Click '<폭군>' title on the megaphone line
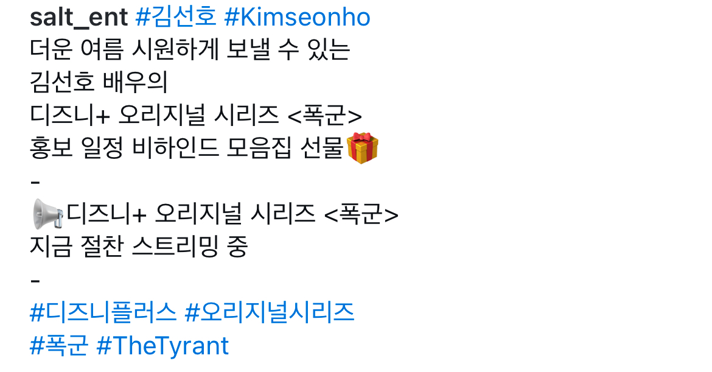712x372 pixels. pyautogui.click(x=361, y=214)
